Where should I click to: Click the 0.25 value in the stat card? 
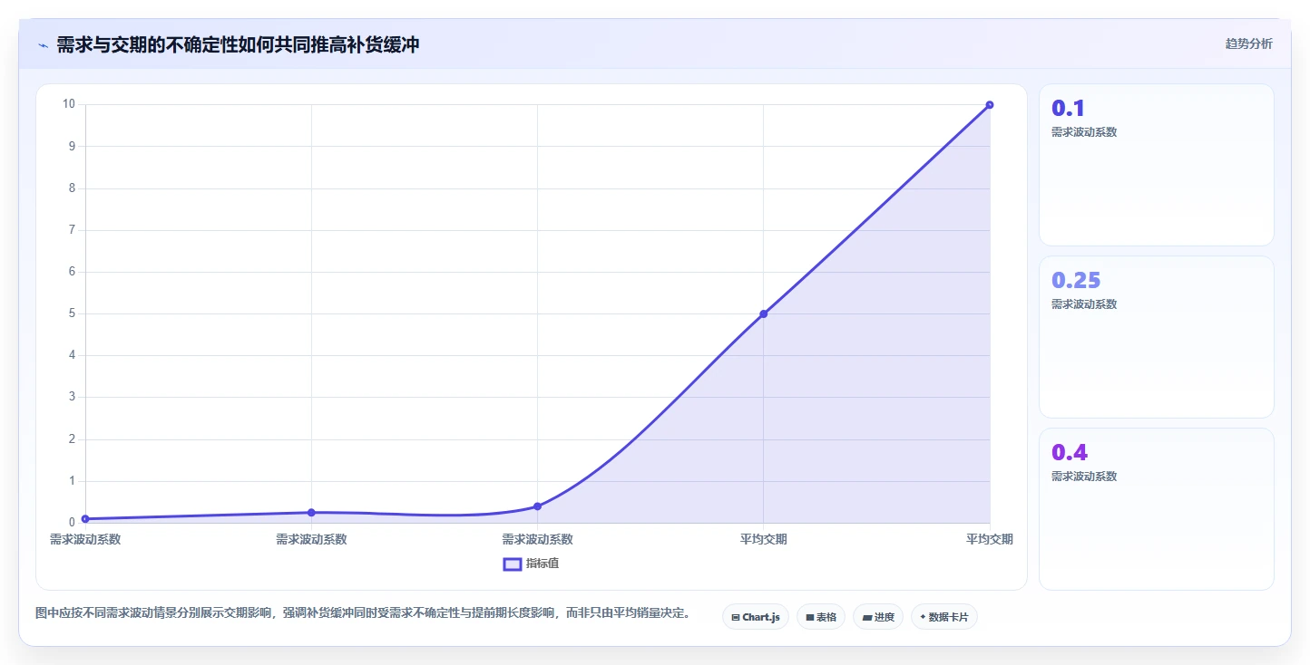(x=1076, y=280)
